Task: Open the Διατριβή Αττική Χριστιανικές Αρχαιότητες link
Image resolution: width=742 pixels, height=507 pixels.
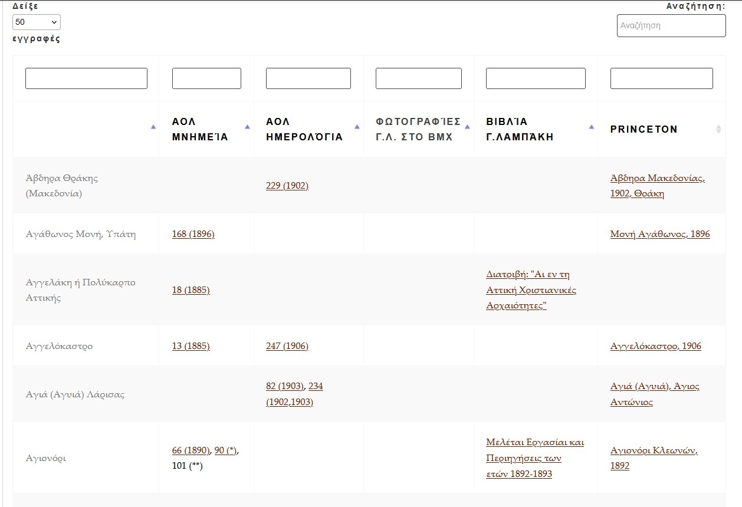Action: coord(531,290)
